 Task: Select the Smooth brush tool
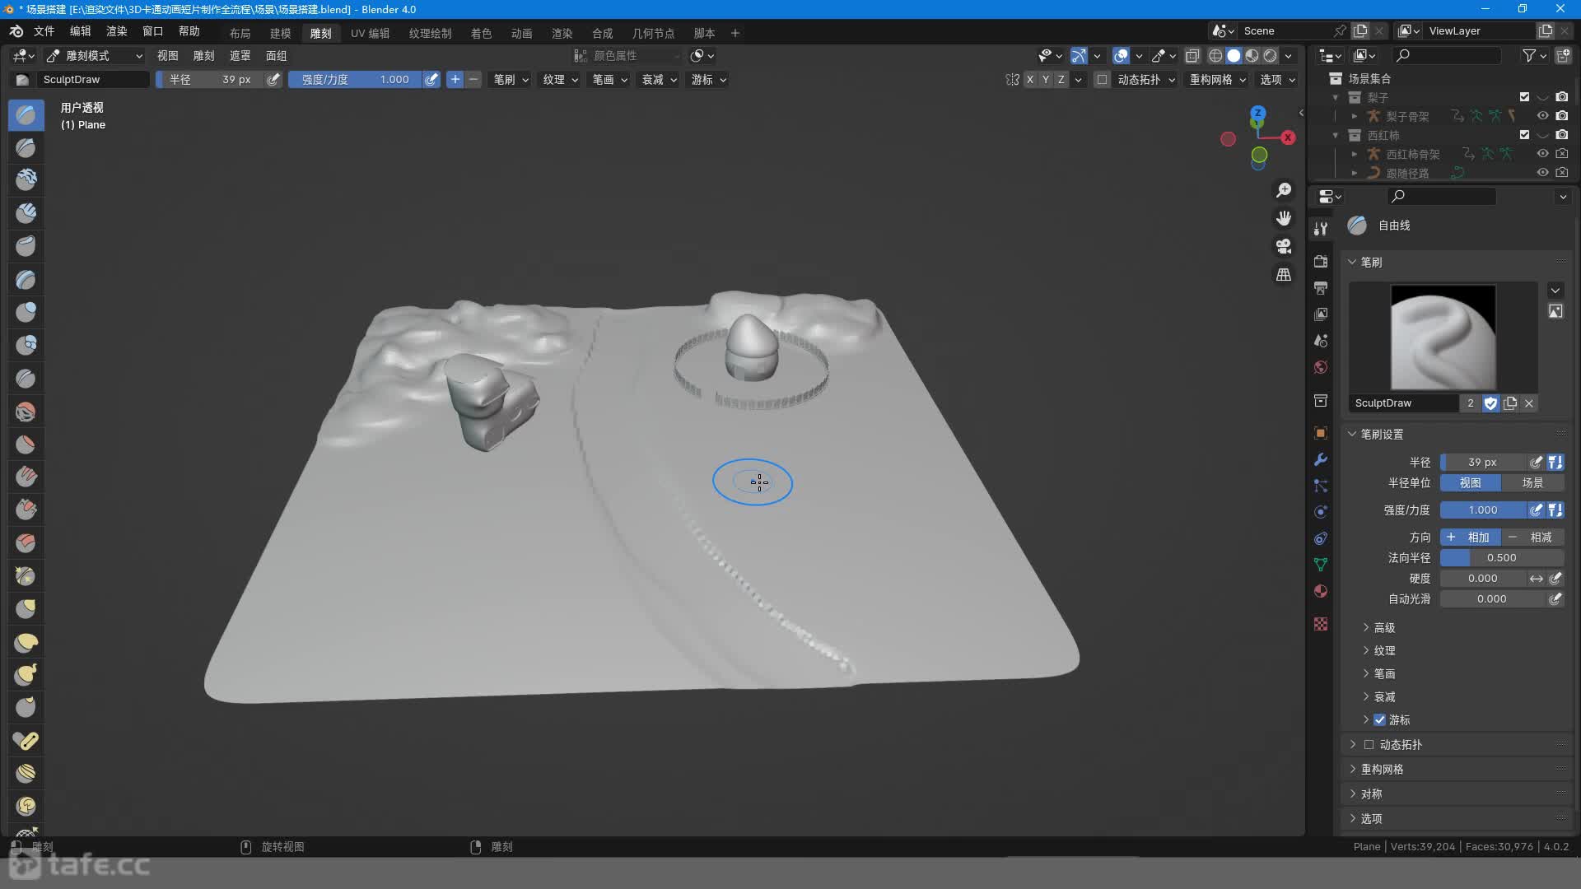point(26,411)
